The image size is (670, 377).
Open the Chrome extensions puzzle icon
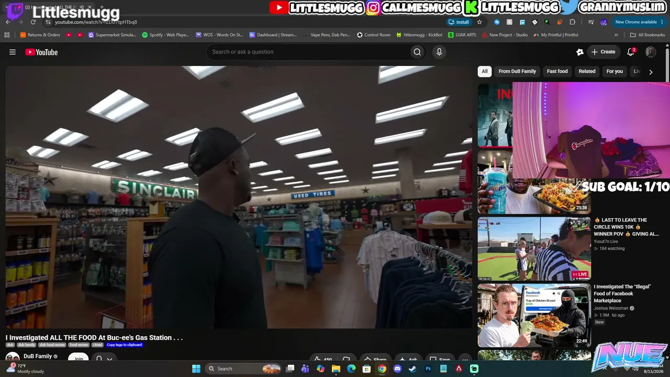572,22
